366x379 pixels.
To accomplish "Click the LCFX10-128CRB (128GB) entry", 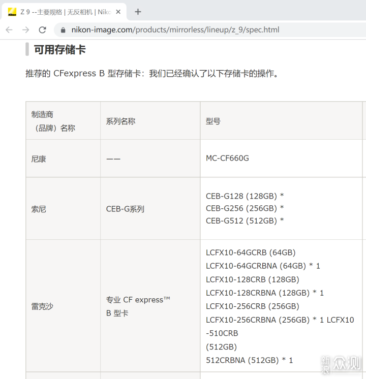I will point(253,279).
